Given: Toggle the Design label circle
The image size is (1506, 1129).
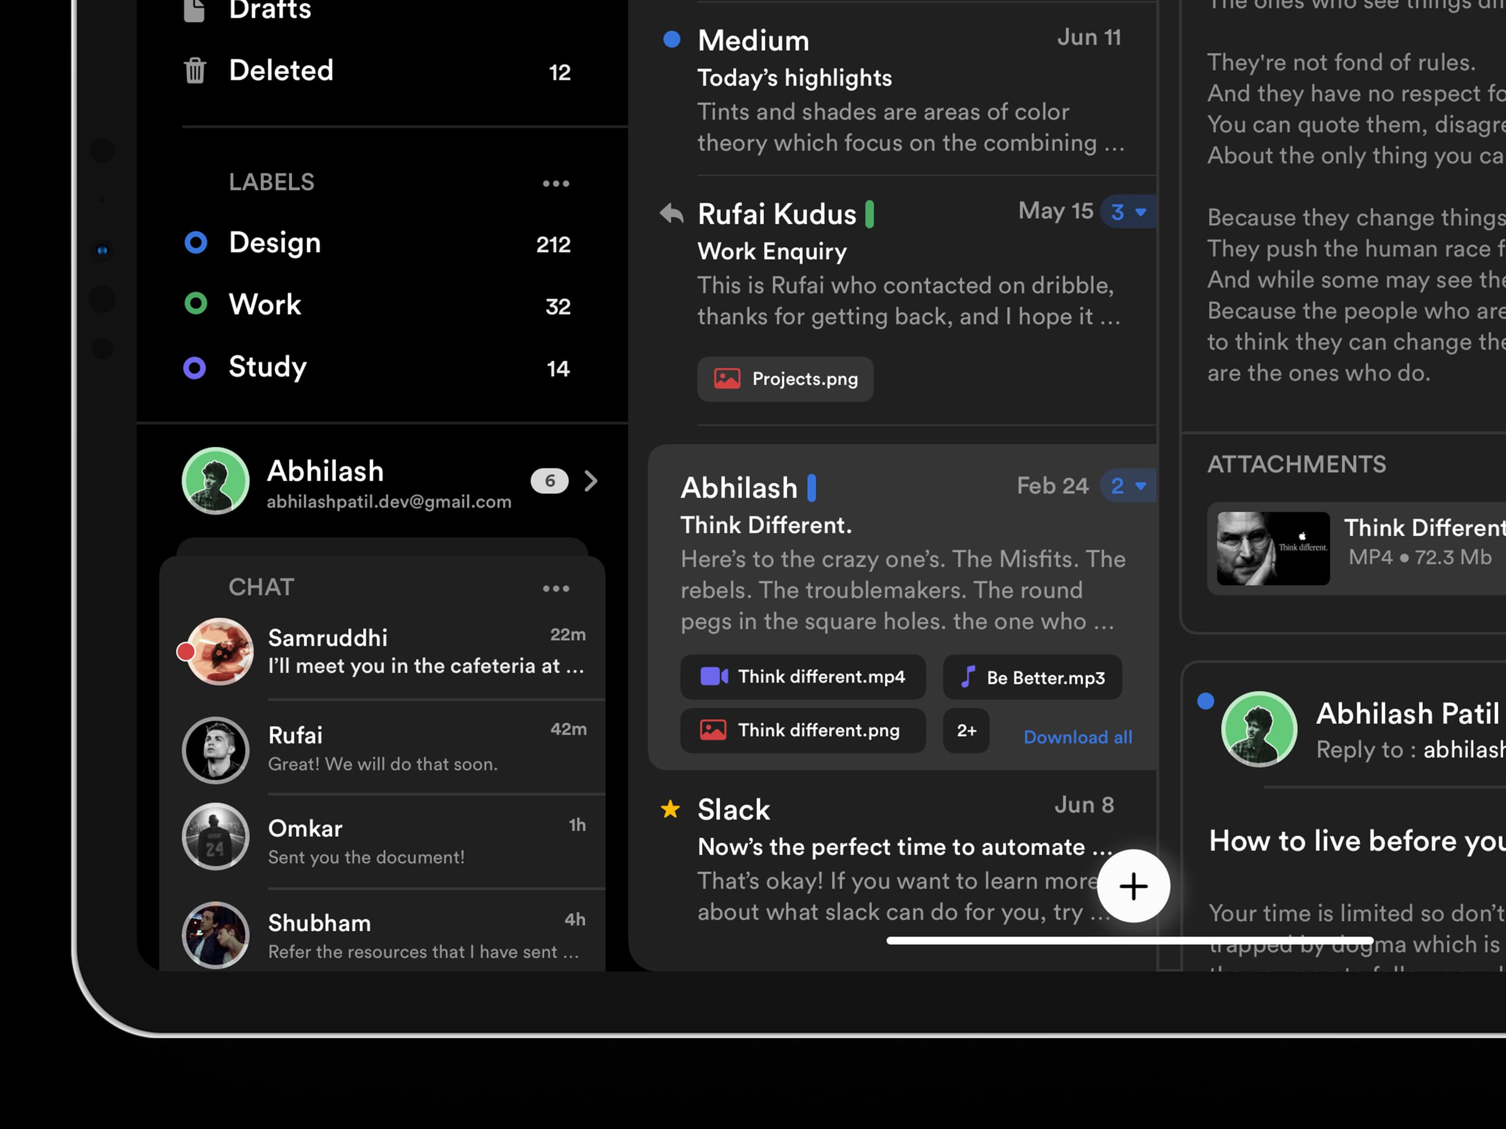Looking at the screenshot, I should pyautogui.click(x=195, y=243).
